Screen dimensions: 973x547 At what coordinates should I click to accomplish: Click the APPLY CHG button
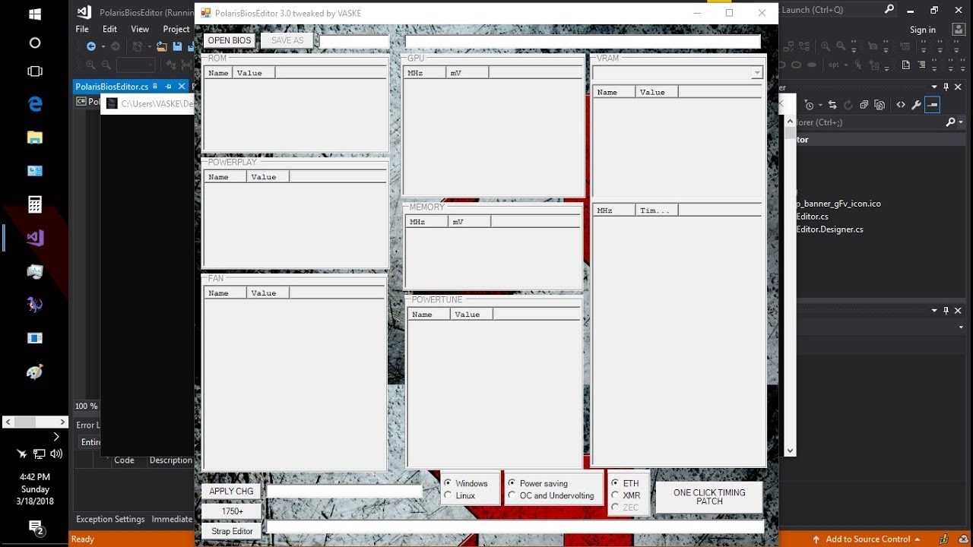[231, 492]
